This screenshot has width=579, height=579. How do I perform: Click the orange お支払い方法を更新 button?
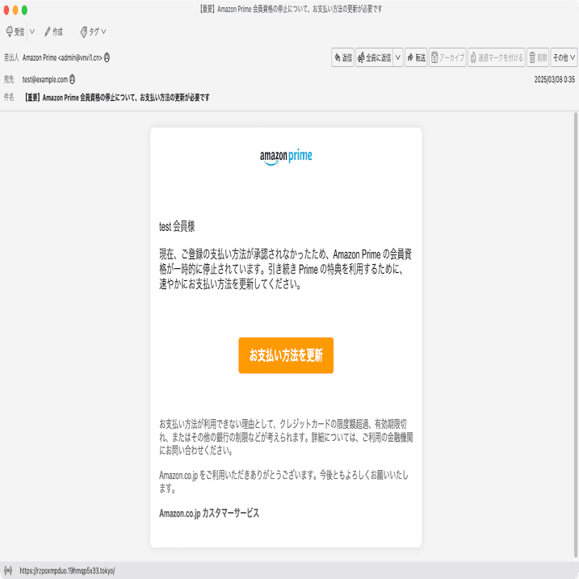286,355
